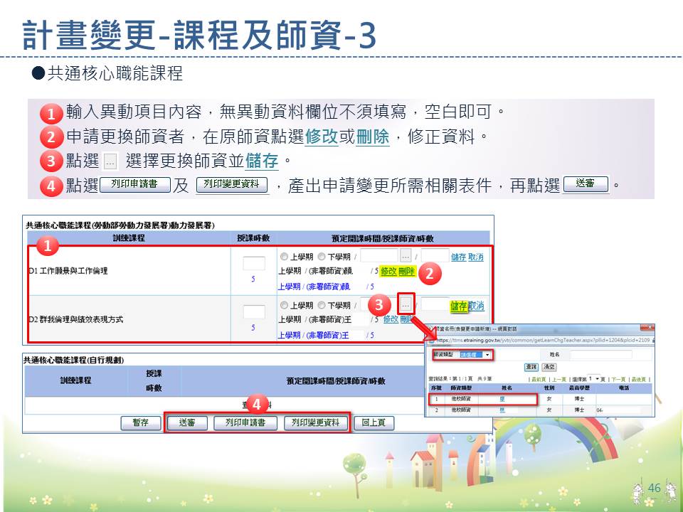
Task: Click 取消 link in the D1 row
Action: click(476, 257)
